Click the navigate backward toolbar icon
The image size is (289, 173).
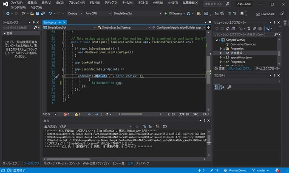8,14
